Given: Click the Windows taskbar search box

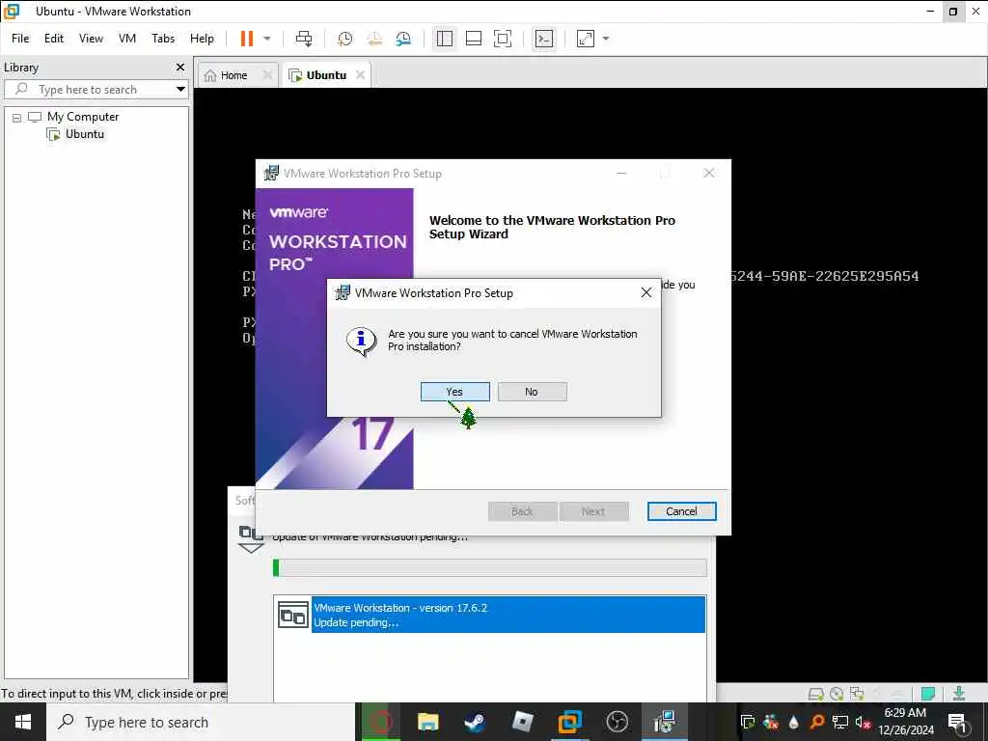Looking at the screenshot, I should (x=201, y=722).
